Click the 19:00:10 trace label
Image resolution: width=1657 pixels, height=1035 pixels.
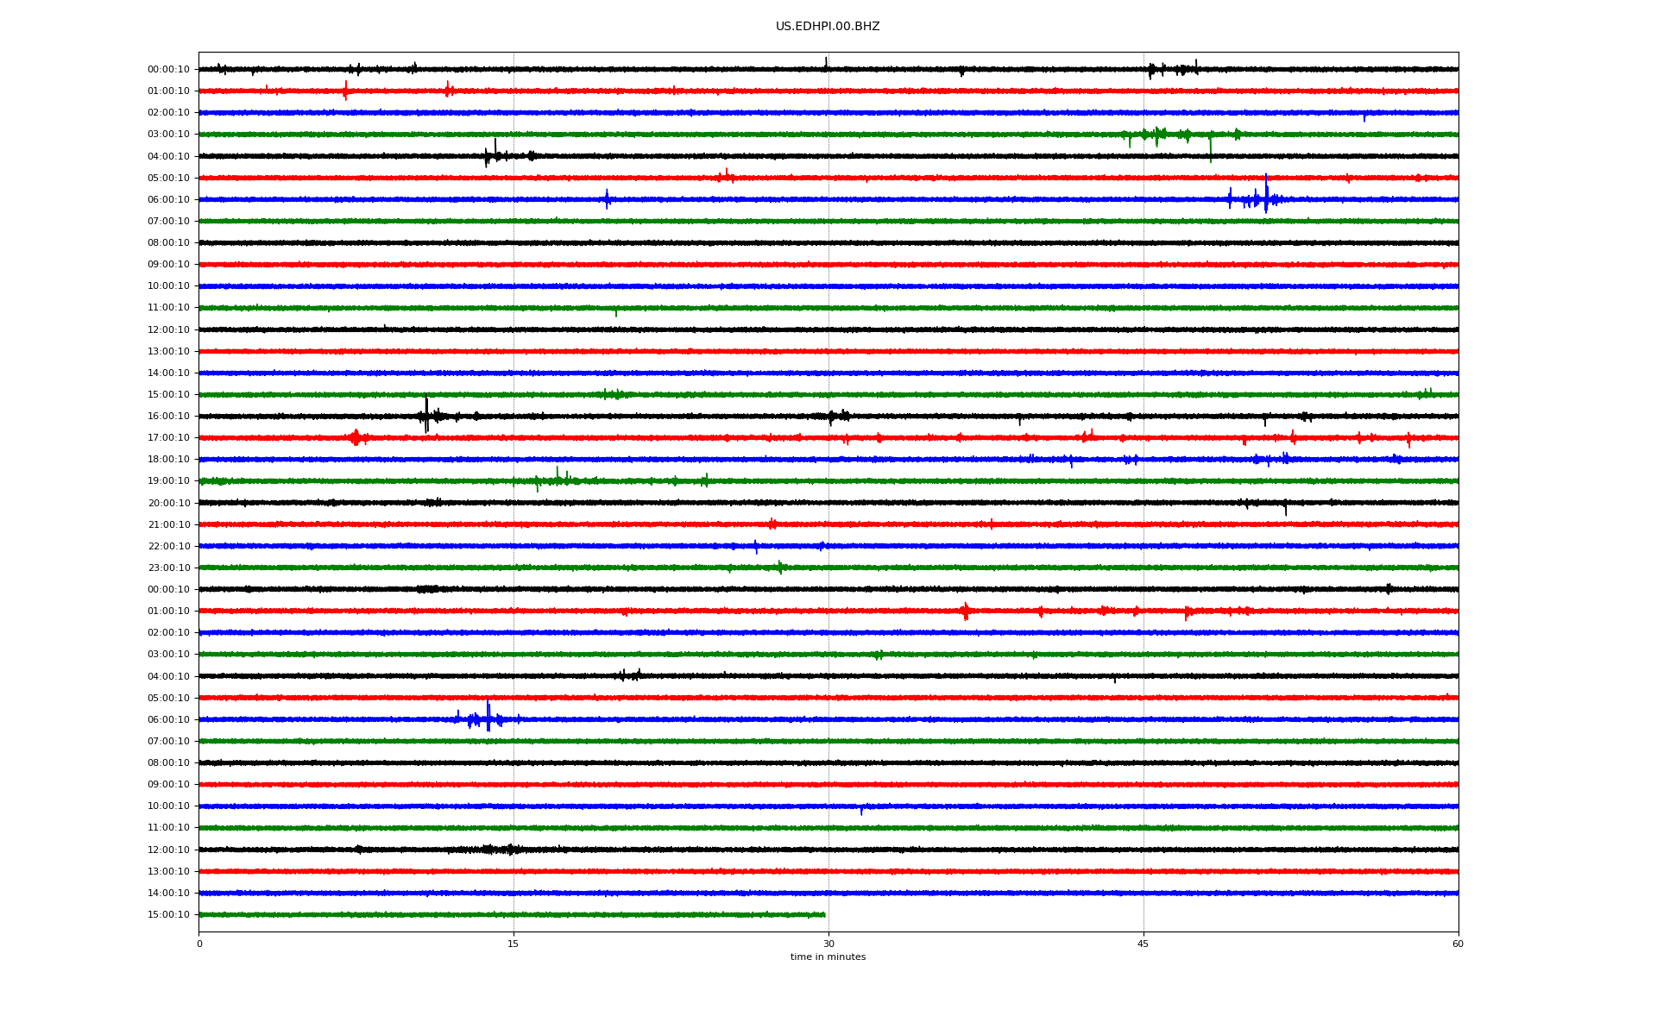pyautogui.click(x=168, y=481)
